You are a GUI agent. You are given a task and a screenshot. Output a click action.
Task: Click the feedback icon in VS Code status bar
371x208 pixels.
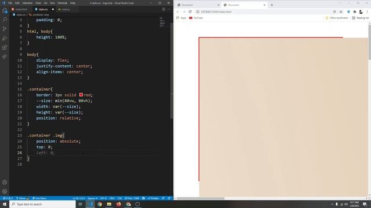coord(163,198)
